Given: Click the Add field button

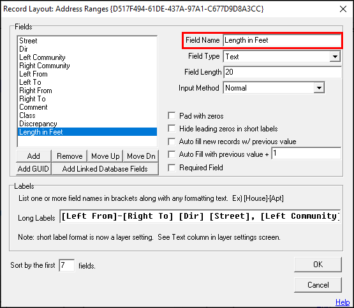Looking at the screenshot, I should point(34,156).
